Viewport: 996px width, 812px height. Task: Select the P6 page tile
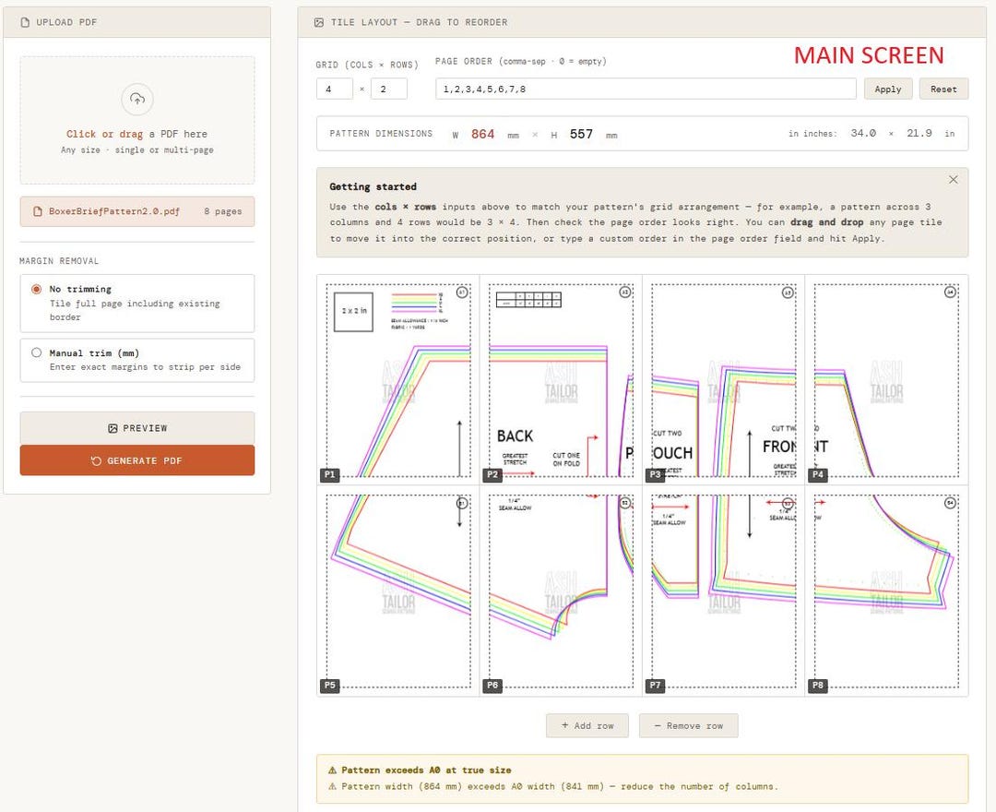click(561, 591)
